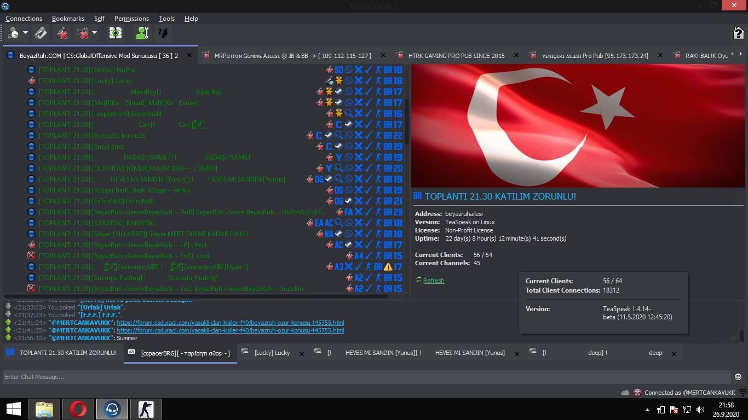Mute the microphone from the toolbar

(62, 33)
